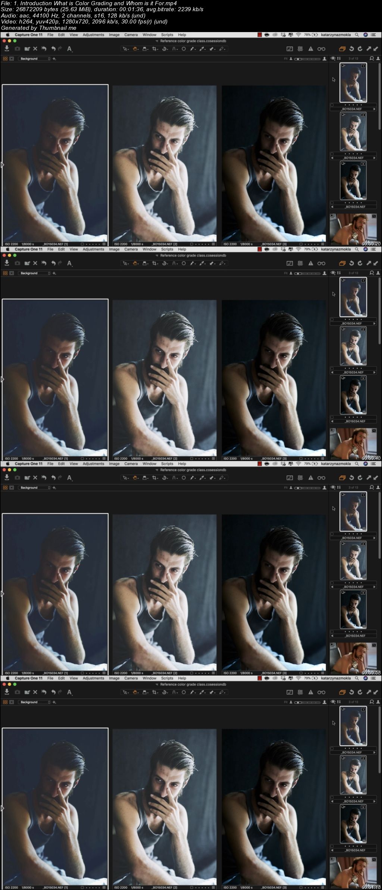
Task: Click the Proofing glasses icon in 00:00:40 frame
Action: click(x=321, y=263)
